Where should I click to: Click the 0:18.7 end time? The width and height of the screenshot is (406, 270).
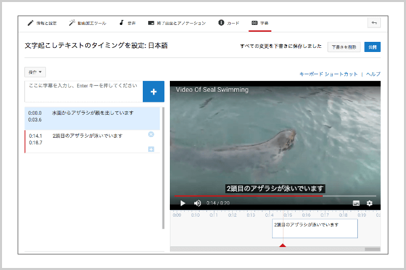[35, 142]
